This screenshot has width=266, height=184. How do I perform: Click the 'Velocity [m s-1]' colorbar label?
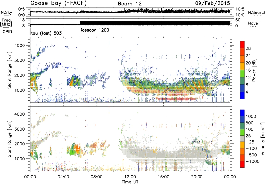click(263, 138)
